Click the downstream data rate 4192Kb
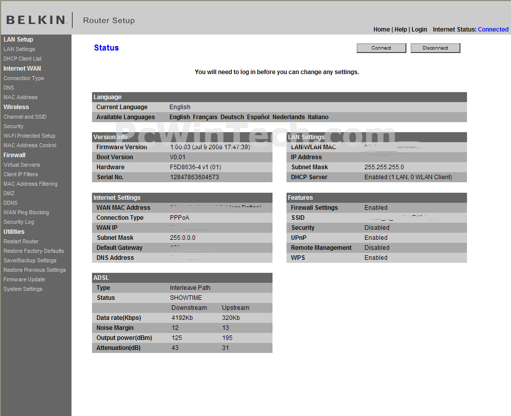This screenshot has height=416, width=511. (x=182, y=318)
